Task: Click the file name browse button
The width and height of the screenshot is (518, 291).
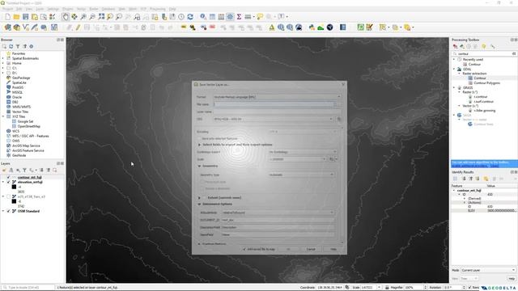Action: [x=338, y=104]
